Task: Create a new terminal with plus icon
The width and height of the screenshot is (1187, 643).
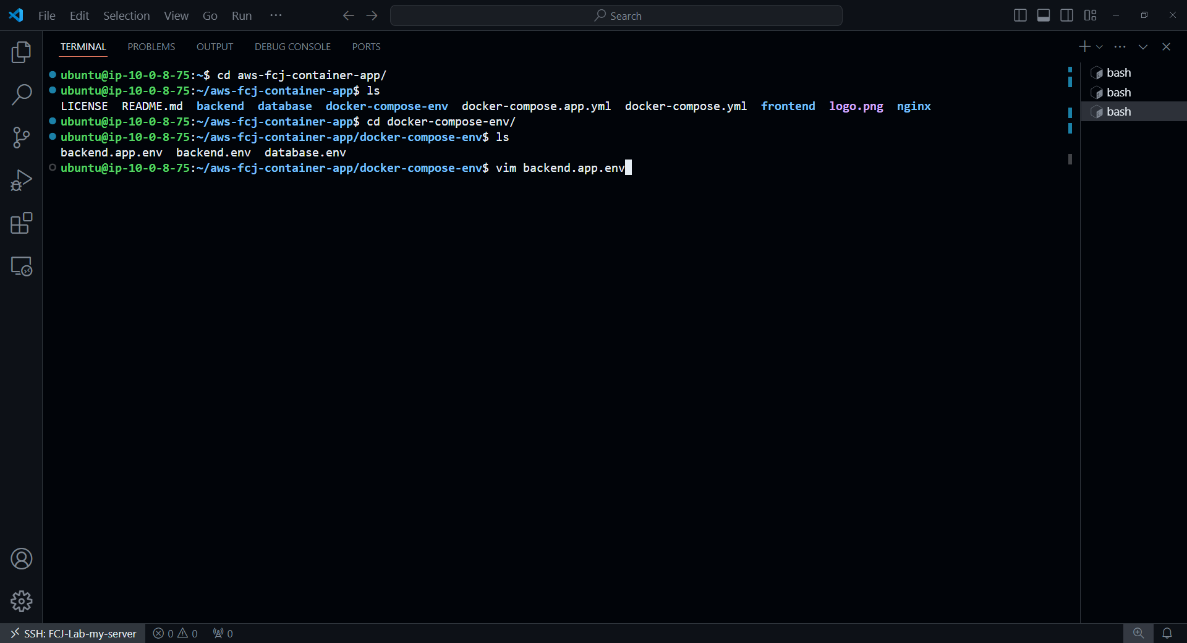Action: pyautogui.click(x=1084, y=46)
